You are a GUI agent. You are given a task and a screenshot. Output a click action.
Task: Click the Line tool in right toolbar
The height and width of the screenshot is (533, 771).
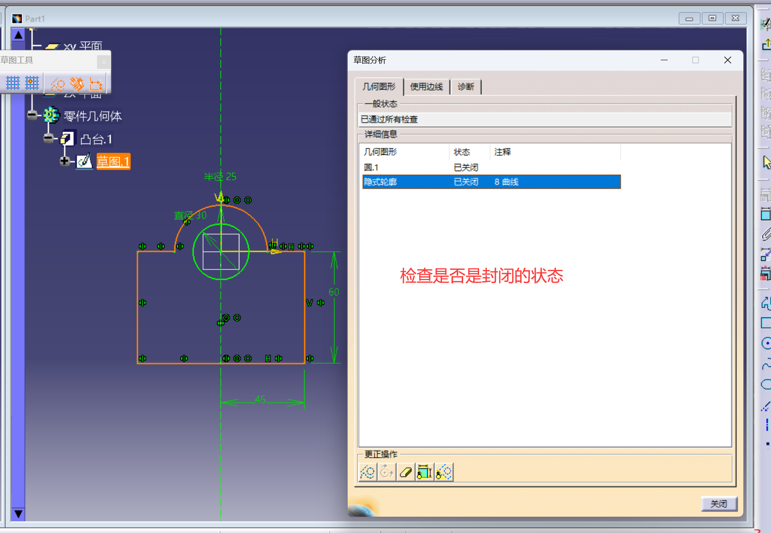tap(766, 405)
